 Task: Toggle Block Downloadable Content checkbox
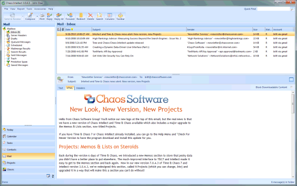coord(292,87)
